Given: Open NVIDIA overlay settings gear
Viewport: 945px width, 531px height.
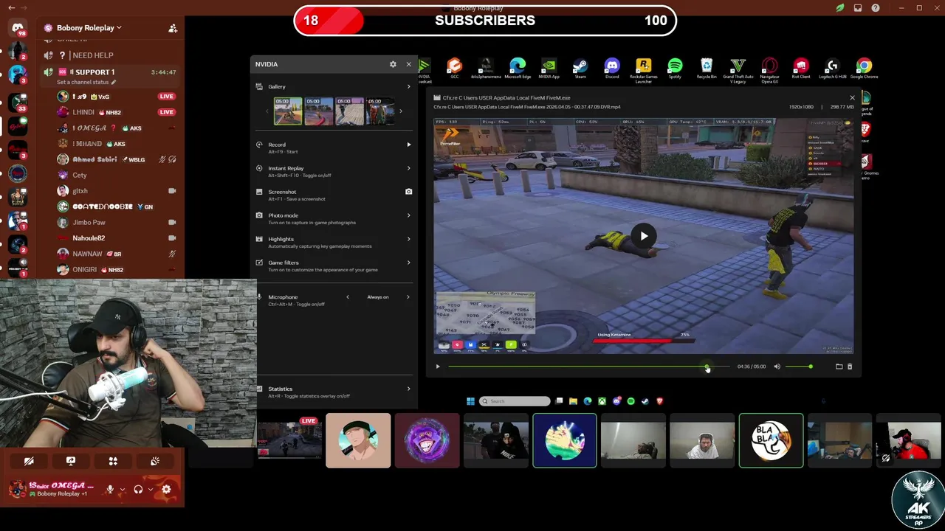Looking at the screenshot, I should tap(393, 64).
